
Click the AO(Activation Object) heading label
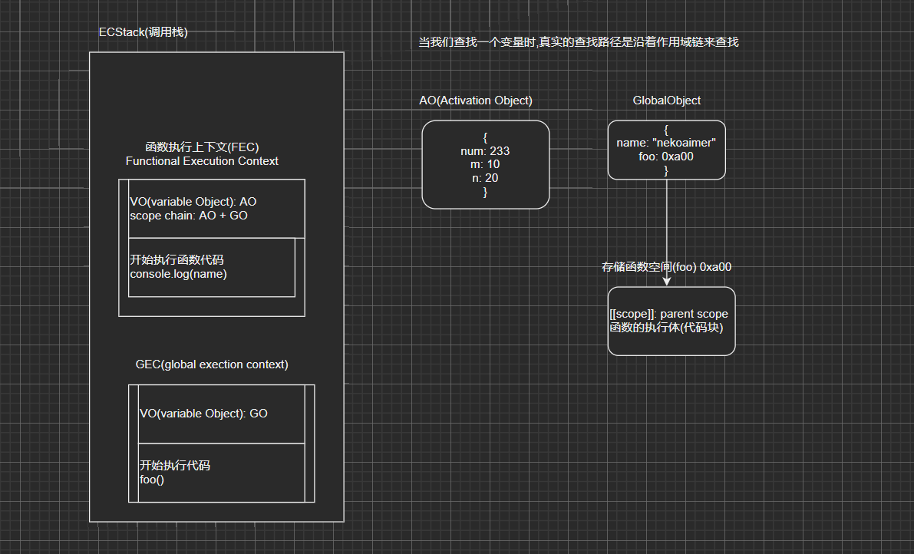click(x=475, y=100)
